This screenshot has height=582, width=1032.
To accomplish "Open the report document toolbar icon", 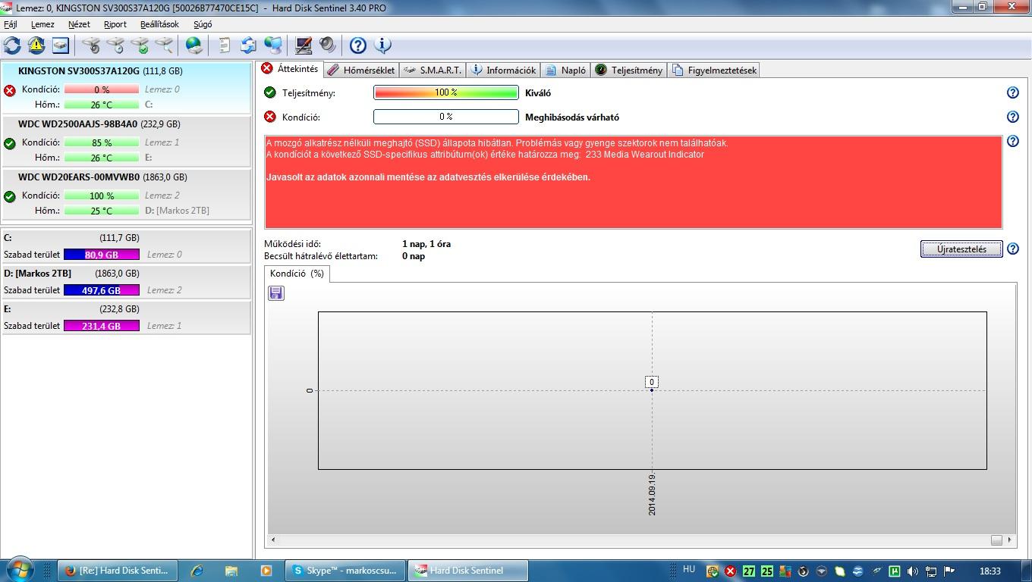I will pos(225,45).
